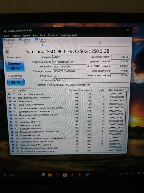The height and width of the screenshot is (193, 144).
Task: Open the Справка menu
Action: pos(52,35)
